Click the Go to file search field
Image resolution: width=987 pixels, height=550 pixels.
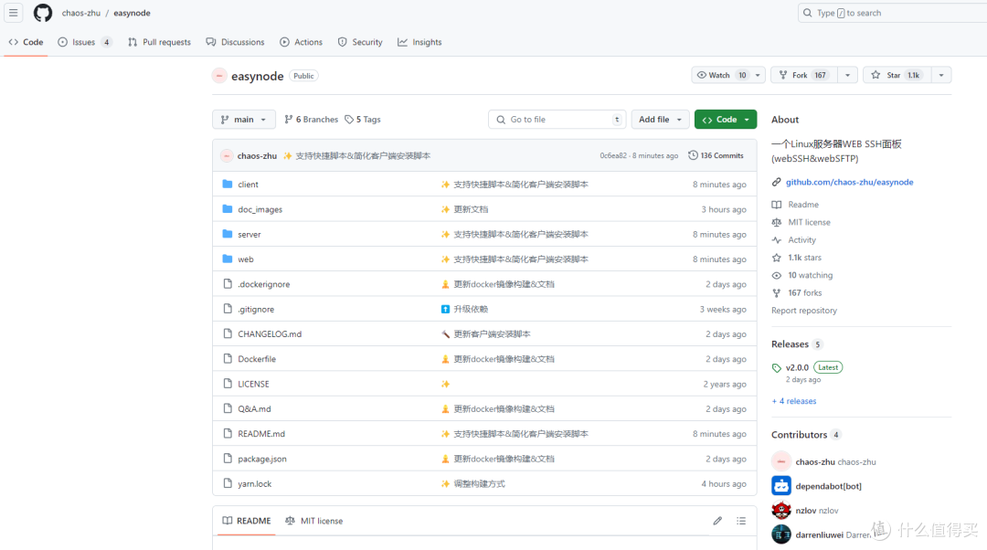coord(557,120)
